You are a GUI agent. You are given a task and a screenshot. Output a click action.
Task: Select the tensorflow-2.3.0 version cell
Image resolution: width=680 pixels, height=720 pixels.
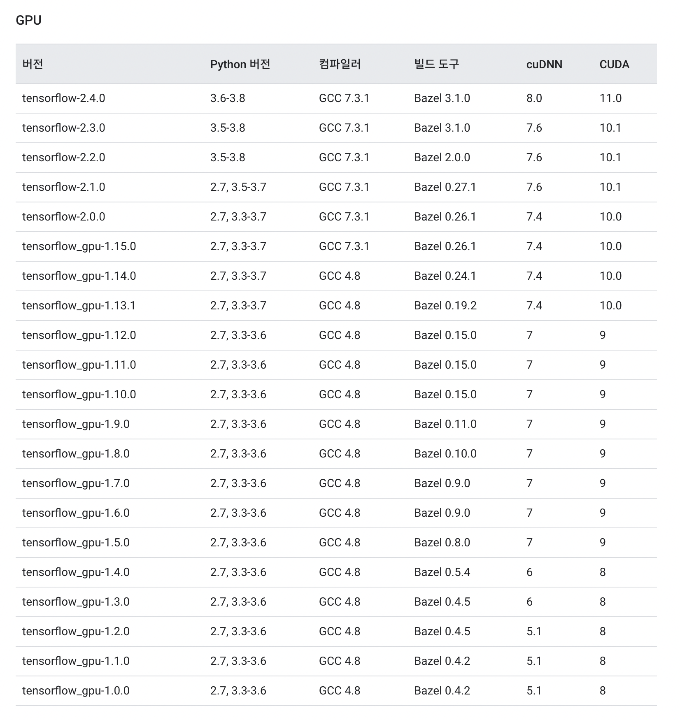coord(64,128)
